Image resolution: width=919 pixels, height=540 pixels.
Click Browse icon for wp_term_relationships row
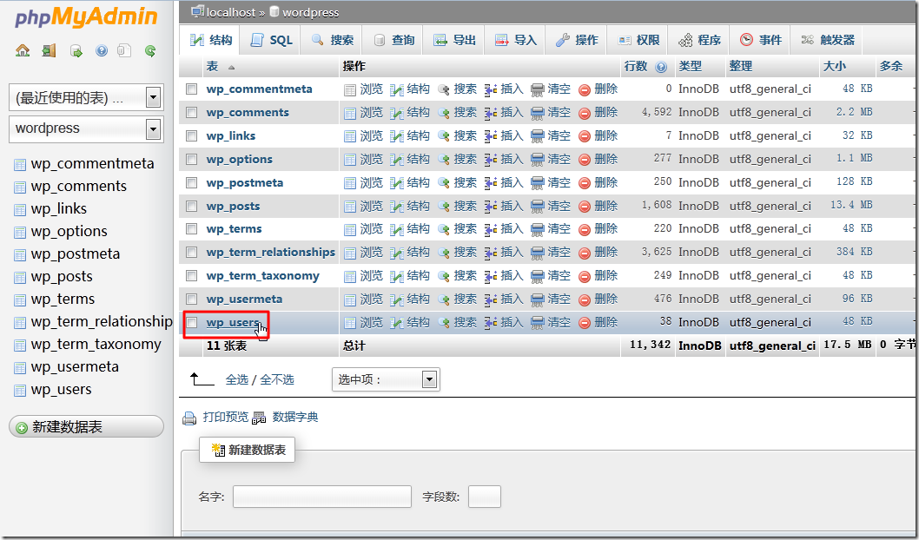point(350,253)
